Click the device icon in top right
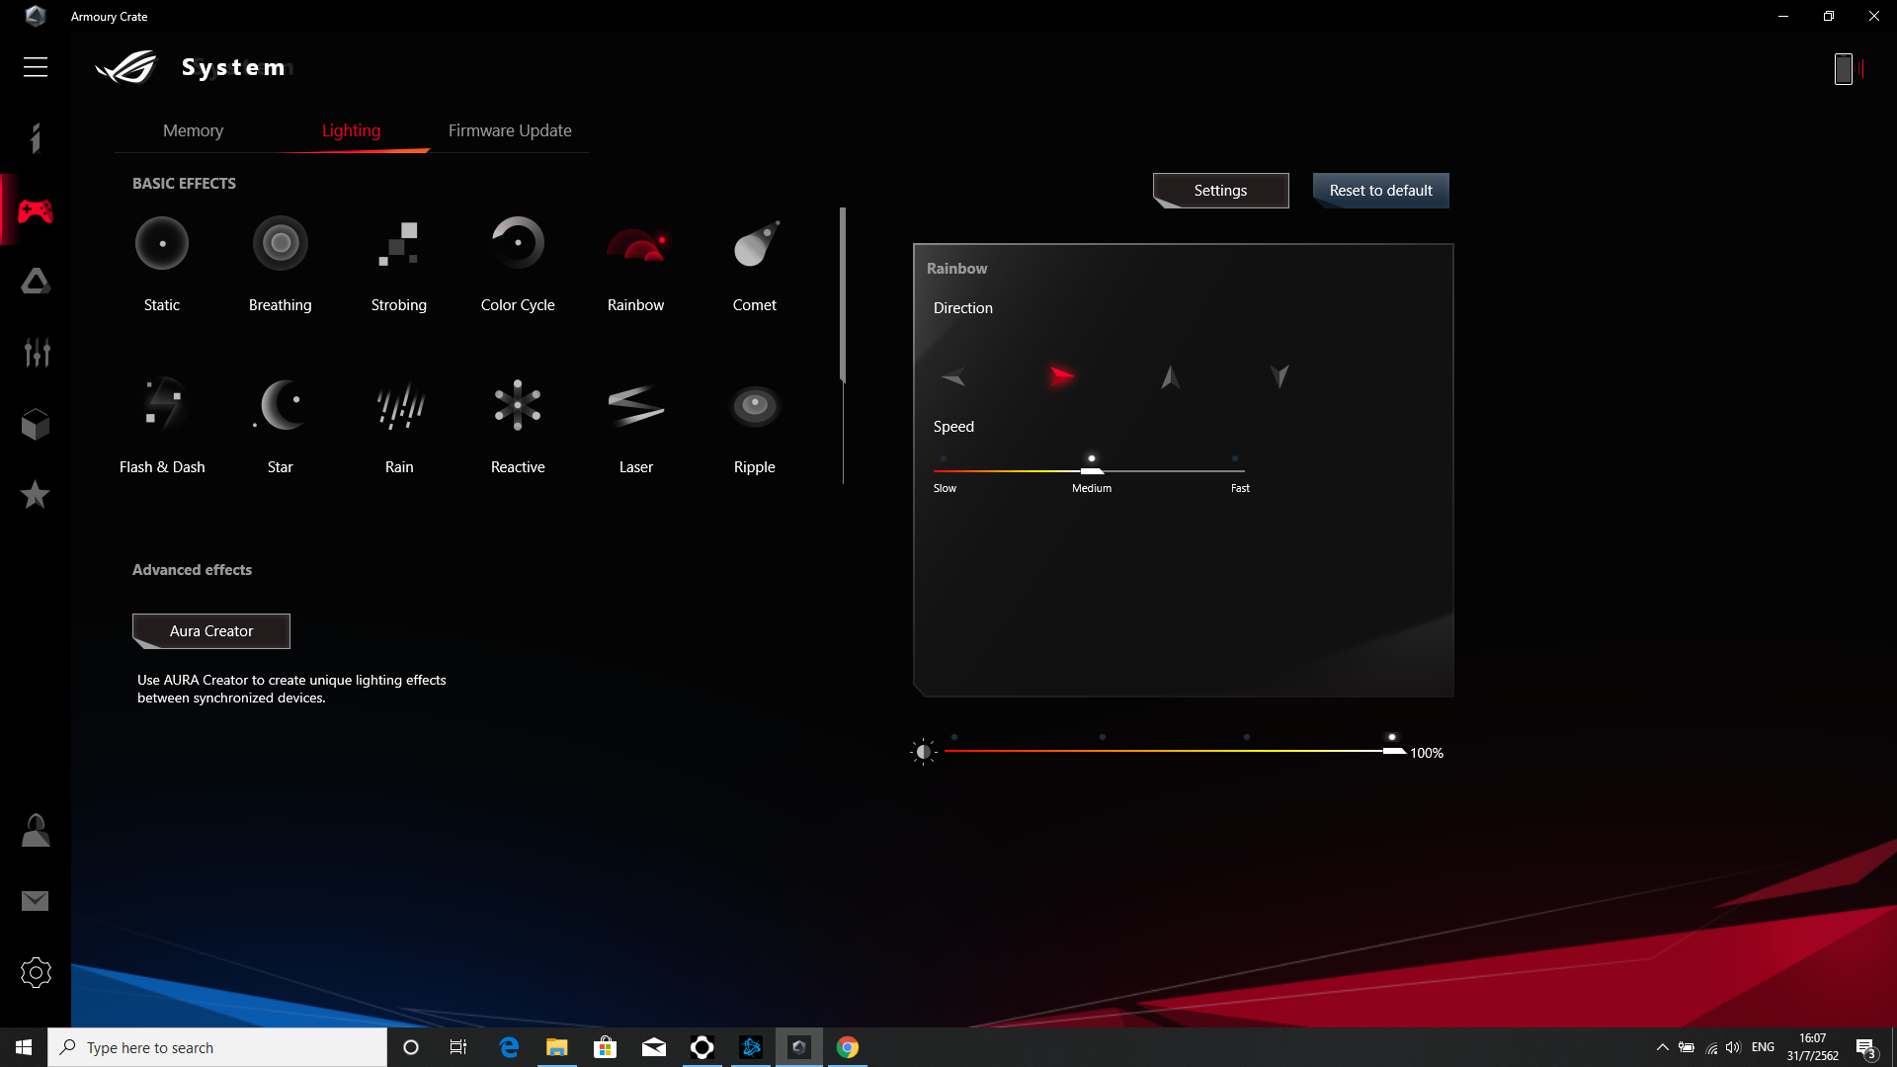1897x1067 pixels. coord(1844,68)
